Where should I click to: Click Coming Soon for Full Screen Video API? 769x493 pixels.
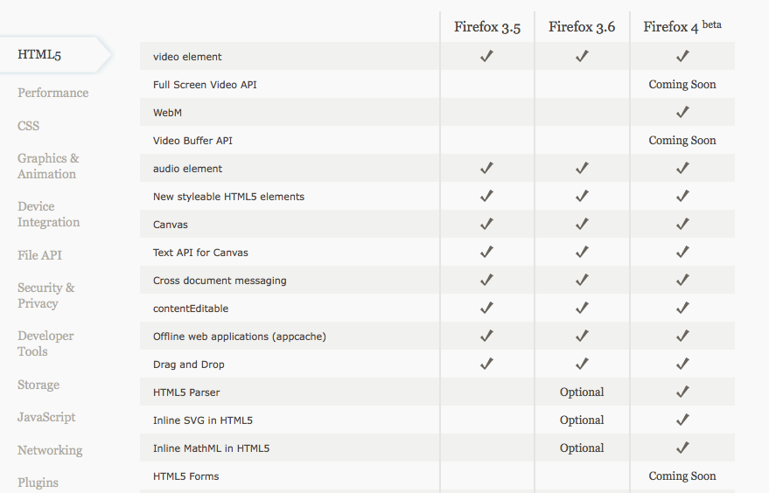click(682, 84)
